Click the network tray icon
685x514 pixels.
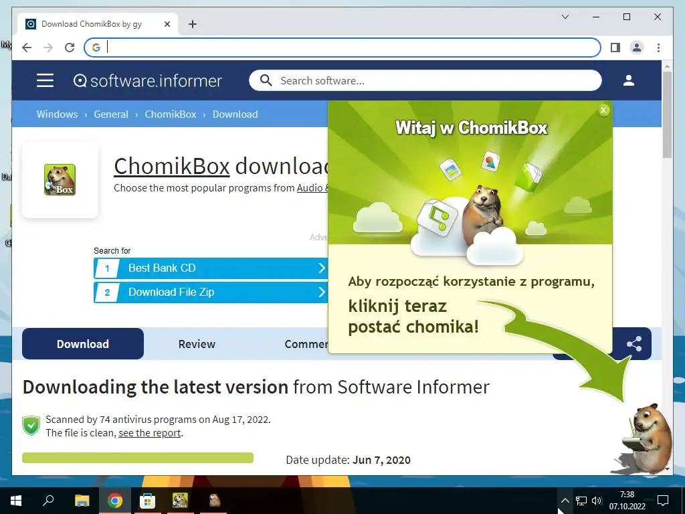click(581, 501)
